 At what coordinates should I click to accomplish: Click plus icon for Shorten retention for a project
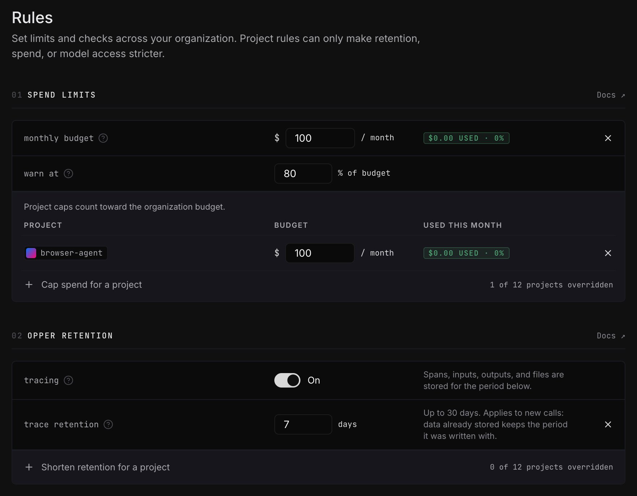(x=29, y=467)
